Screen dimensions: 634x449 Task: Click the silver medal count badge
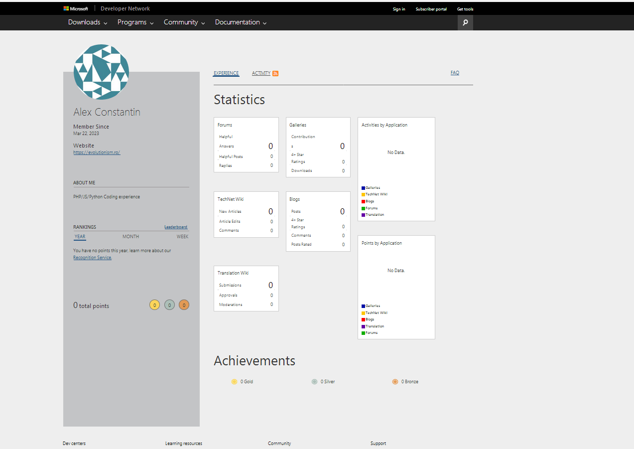169,305
